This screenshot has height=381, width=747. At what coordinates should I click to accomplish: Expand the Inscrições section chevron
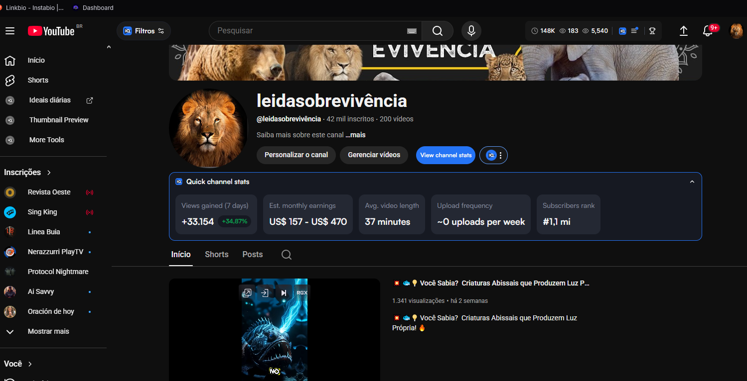pos(49,173)
